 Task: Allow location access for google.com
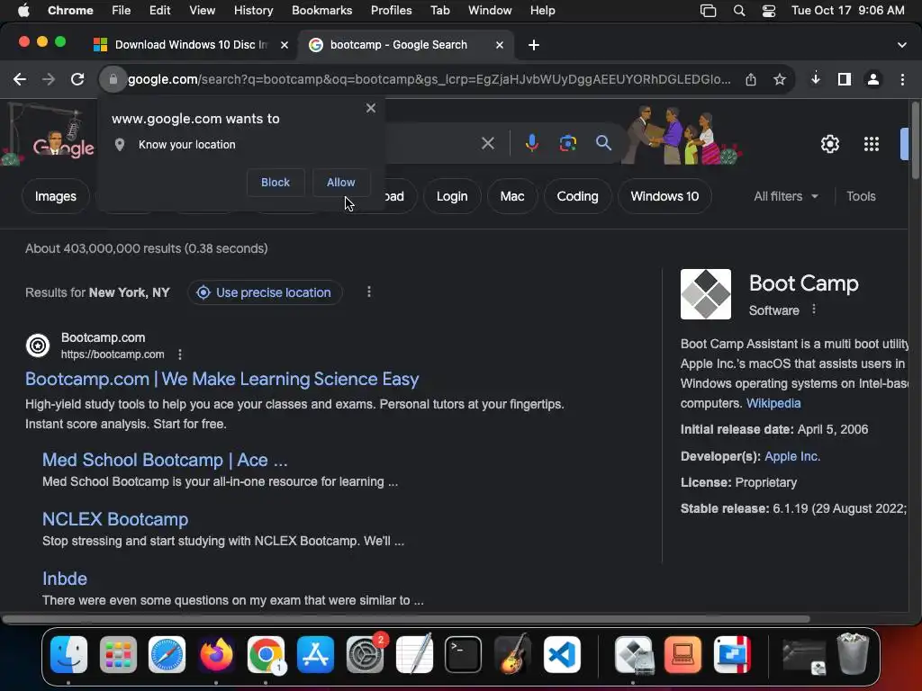click(x=341, y=182)
